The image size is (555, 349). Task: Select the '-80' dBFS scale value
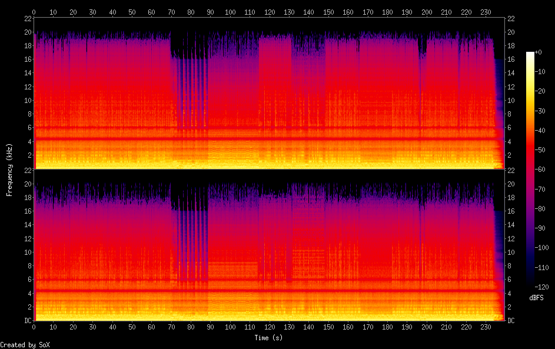click(x=540, y=208)
